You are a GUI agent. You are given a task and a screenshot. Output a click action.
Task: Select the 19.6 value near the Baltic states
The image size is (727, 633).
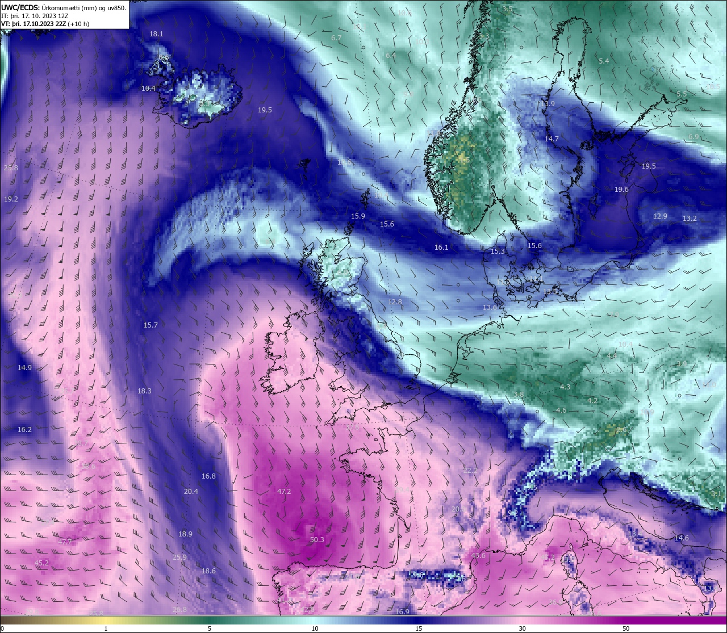pyautogui.click(x=621, y=190)
